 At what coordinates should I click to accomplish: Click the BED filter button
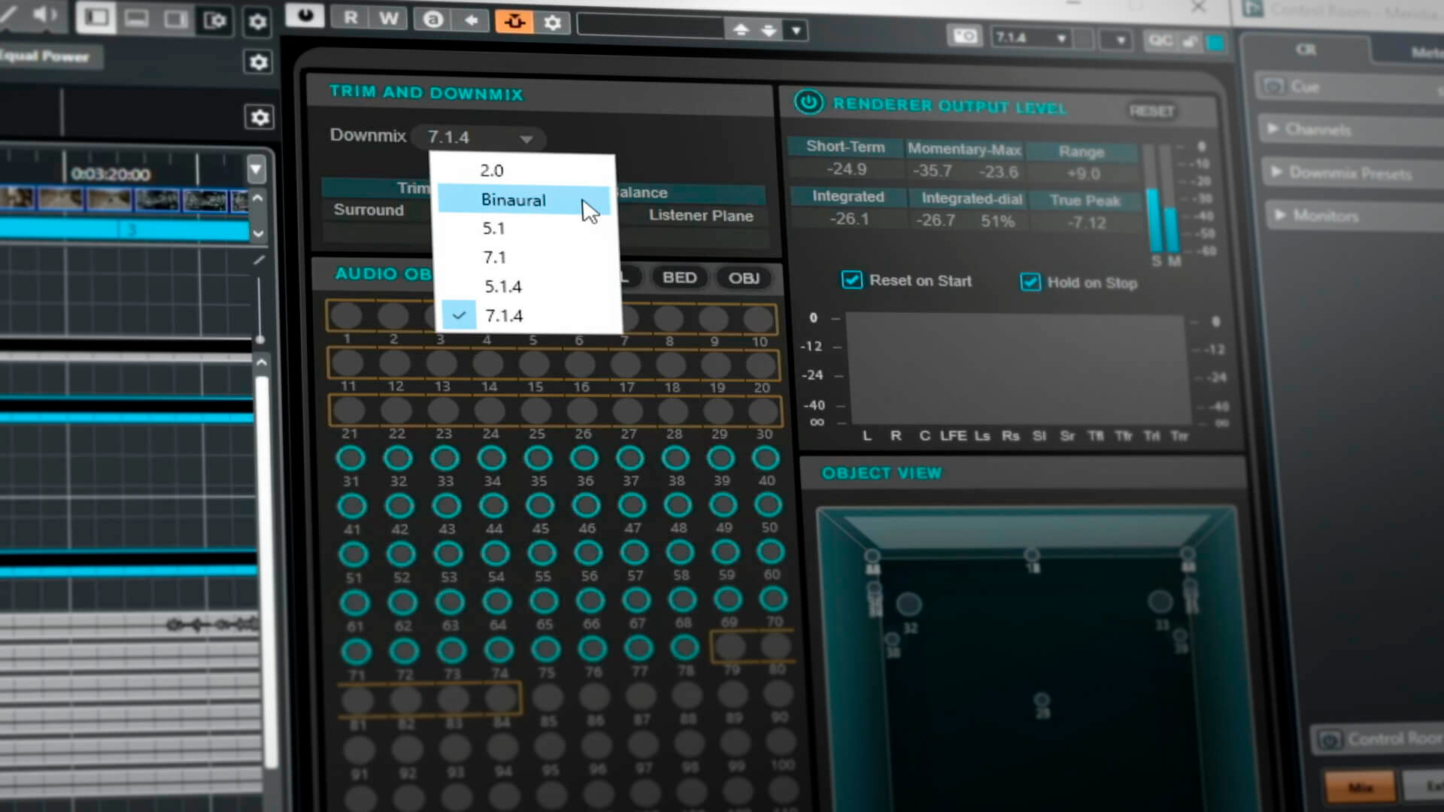point(679,277)
